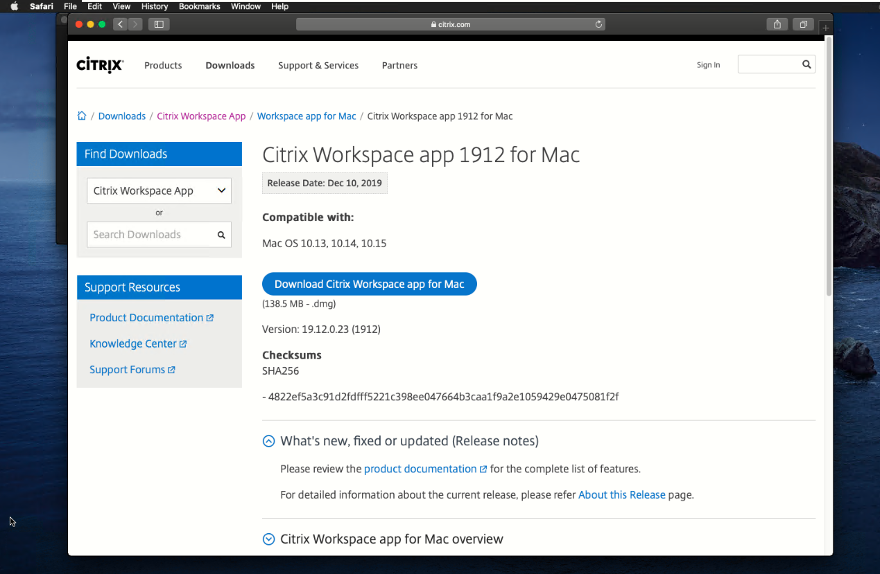The width and height of the screenshot is (880, 574).
Task: Click Find Downloads header
Action: [x=159, y=154]
